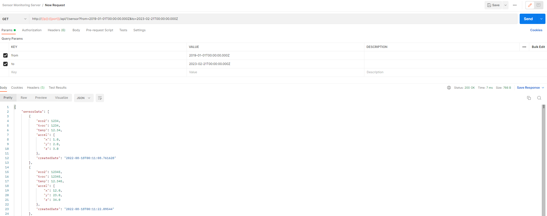Open the GET method dropdown
The width and height of the screenshot is (547, 216).
click(14, 19)
